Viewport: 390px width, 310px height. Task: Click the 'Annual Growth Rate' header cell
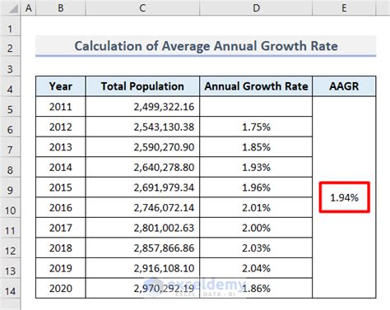tap(256, 86)
